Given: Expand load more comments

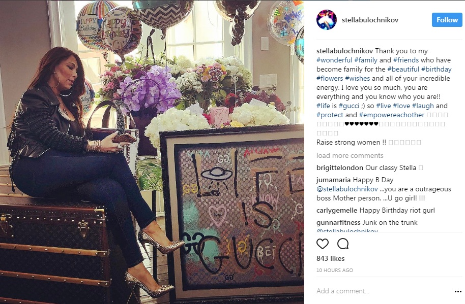Looking at the screenshot, I should point(350,155).
